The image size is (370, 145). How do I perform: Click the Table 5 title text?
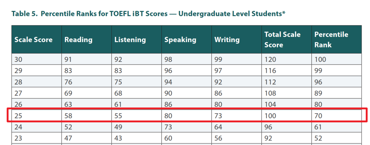tap(148, 14)
